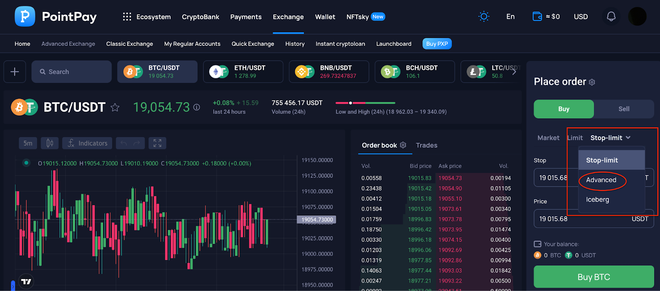Click the Search pairs field
The image size is (660, 291).
click(71, 72)
